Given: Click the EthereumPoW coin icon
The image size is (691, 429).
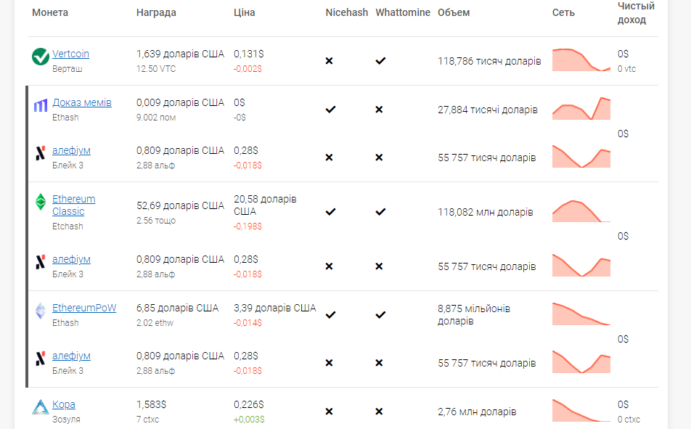Looking at the screenshot, I should 41,311.
